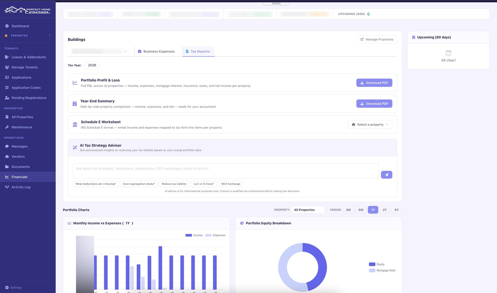The height and width of the screenshot is (293, 497).
Task: Open the Documents folder icon
Action: click(x=7, y=167)
